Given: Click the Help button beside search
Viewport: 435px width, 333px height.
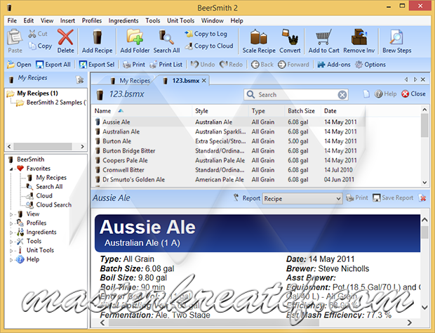Looking at the screenshot, I should [386, 94].
